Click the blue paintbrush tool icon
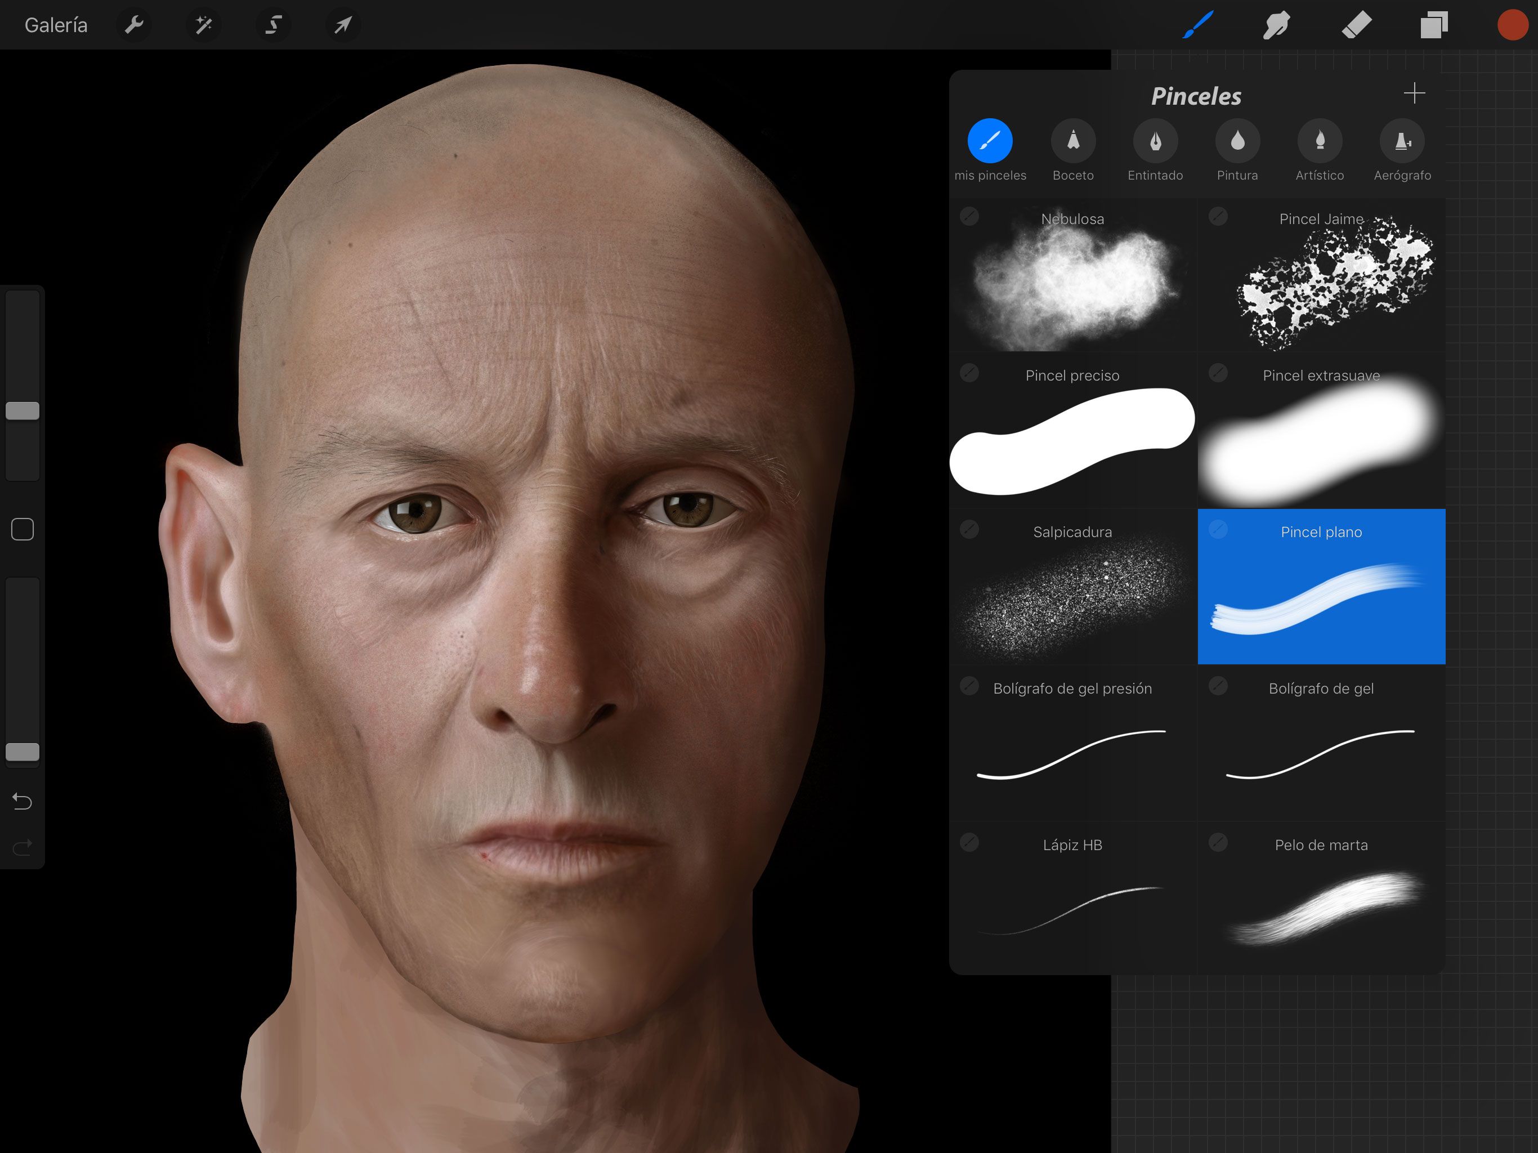The height and width of the screenshot is (1153, 1538). [1197, 25]
